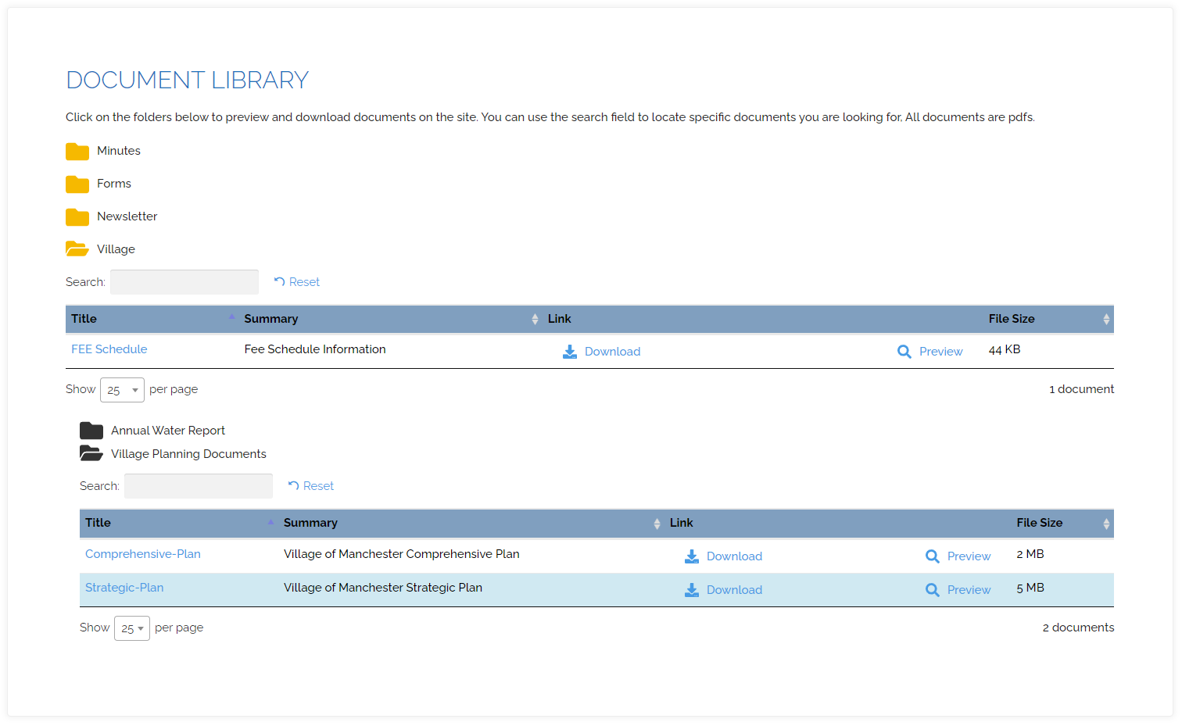Open the Annual Water Report folder
The height and width of the screenshot is (726, 1182).
pos(168,430)
